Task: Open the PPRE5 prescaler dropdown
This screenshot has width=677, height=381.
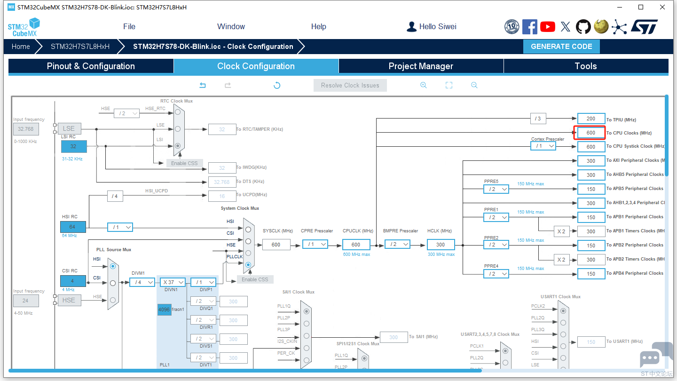Action: [x=496, y=189]
